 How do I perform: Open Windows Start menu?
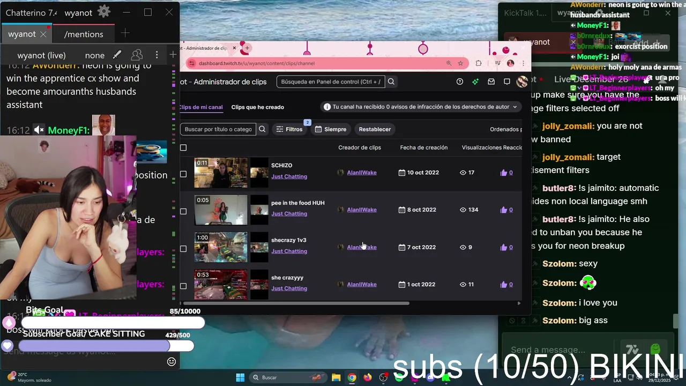click(x=240, y=377)
